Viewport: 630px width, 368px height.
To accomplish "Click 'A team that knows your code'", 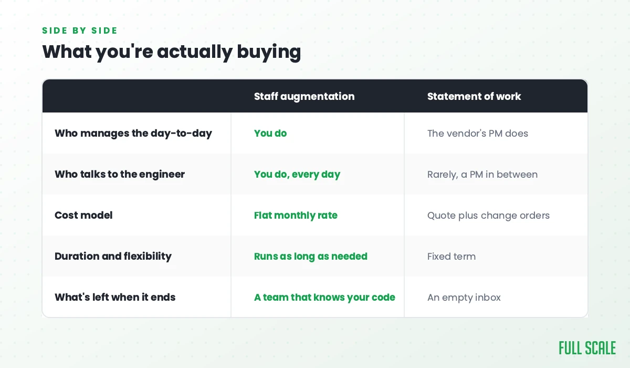I will pyautogui.click(x=324, y=298).
